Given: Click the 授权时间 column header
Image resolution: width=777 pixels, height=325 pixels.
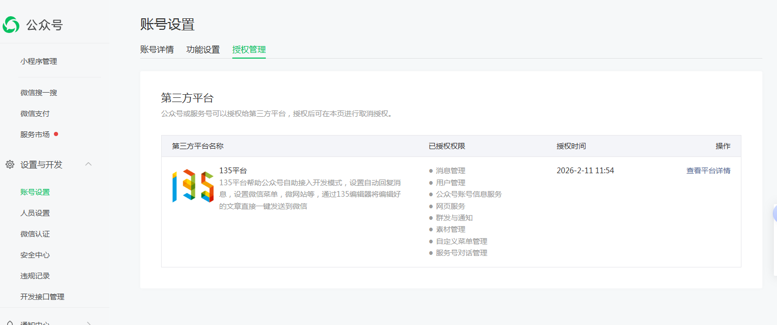Looking at the screenshot, I should coord(571,146).
